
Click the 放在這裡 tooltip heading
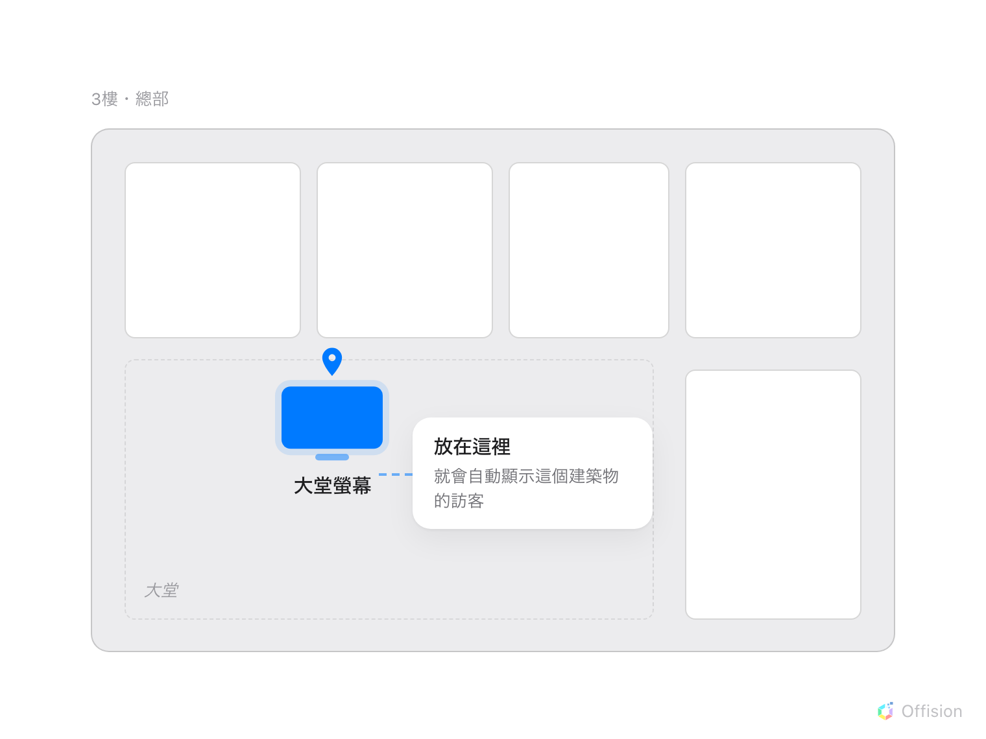point(472,447)
